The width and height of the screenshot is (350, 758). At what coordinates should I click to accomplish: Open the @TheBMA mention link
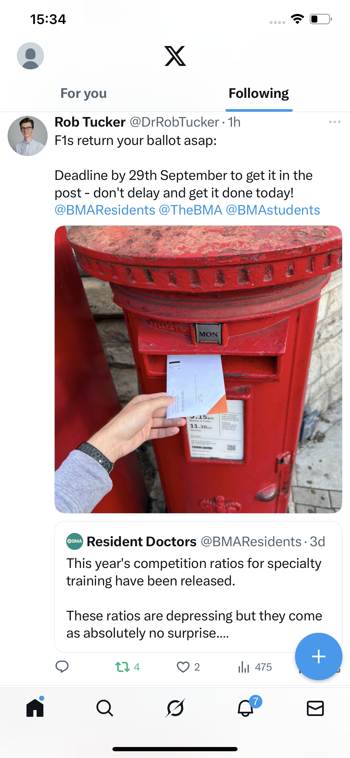190,210
